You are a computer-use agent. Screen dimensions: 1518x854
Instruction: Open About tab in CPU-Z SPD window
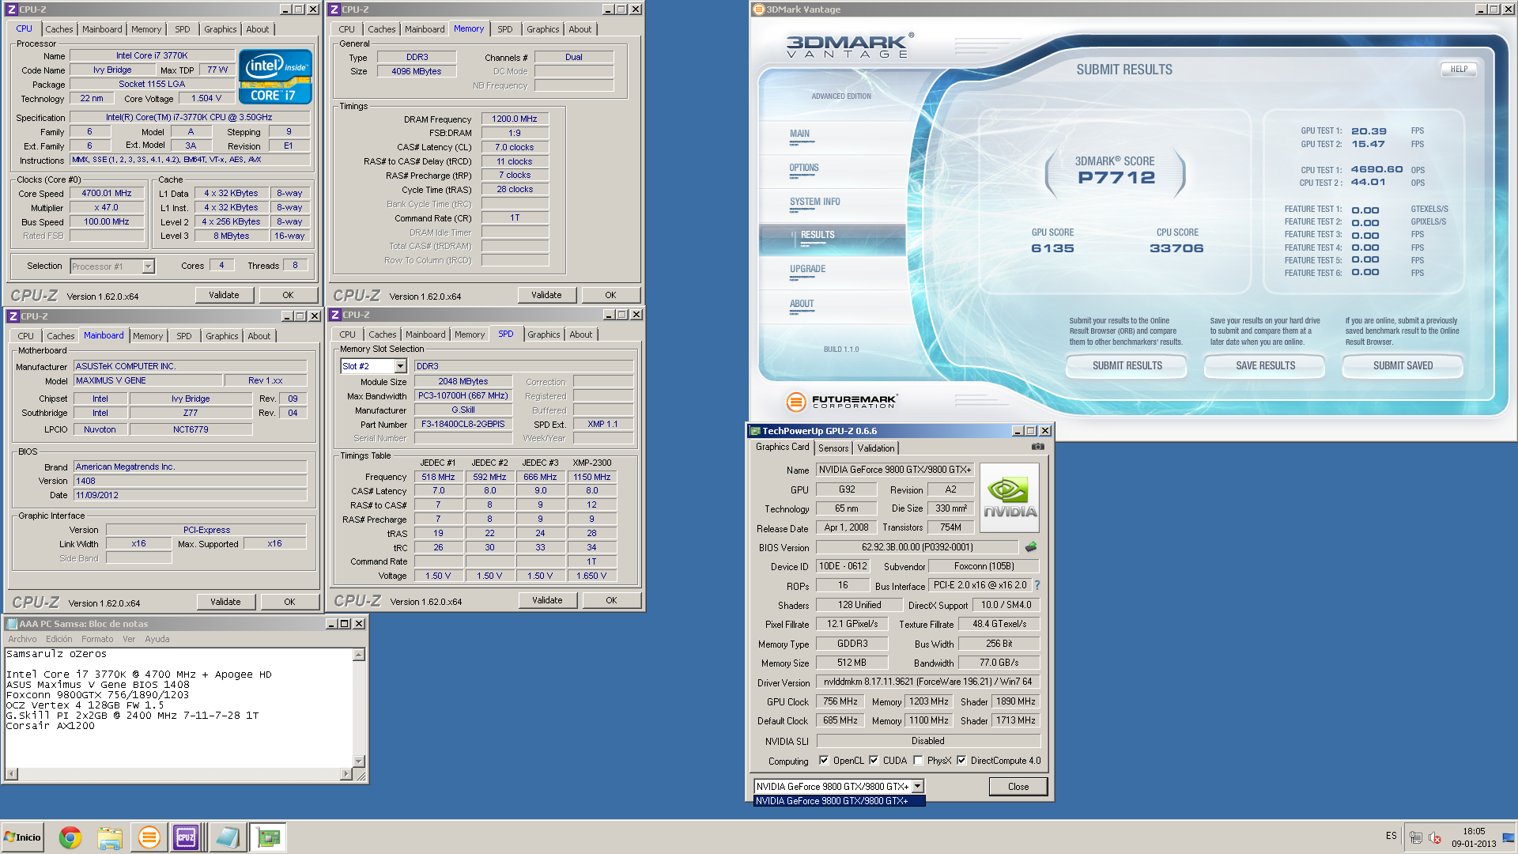[580, 334]
